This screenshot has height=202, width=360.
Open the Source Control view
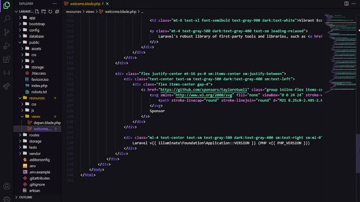tap(7, 33)
